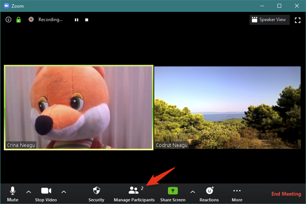Expand share options arrow beside Share Screen

point(193,192)
